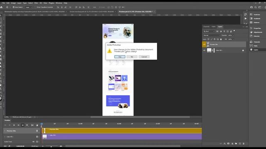Click the timeline zoom slider
The image size is (266, 149).
pos(51,147)
